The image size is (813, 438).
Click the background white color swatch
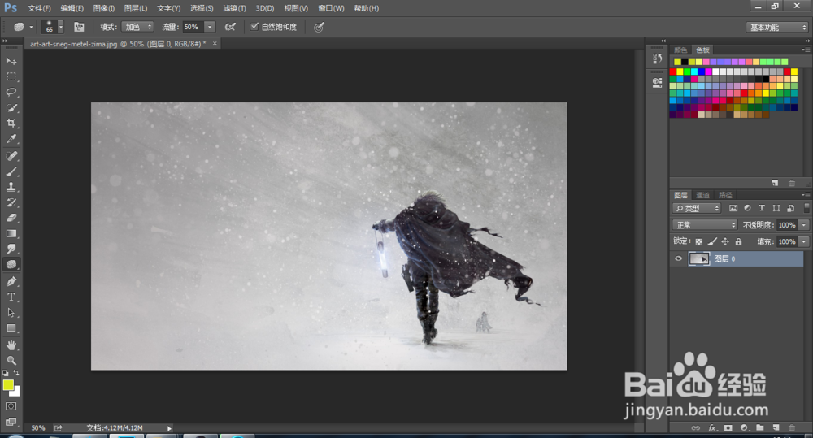pyautogui.click(x=16, y=392)
